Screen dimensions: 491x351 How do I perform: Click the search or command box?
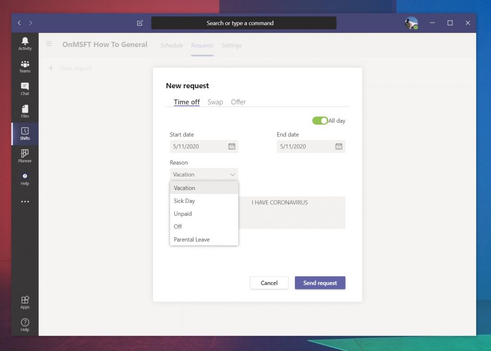click(x=244, y=23)
